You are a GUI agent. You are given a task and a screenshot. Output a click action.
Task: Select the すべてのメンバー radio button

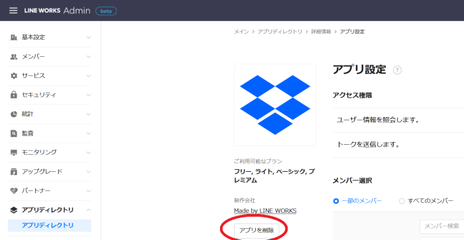pos(402,201)
